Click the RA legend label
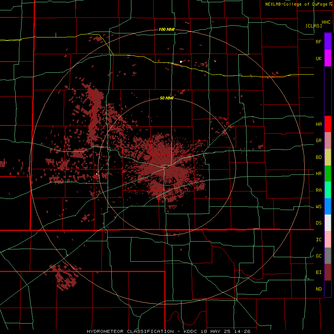 click(x=318, y=190)
